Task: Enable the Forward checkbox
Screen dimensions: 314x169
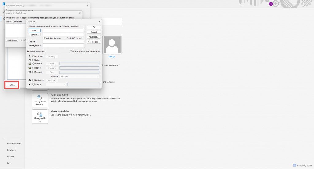Action: click(x=33, y=72)
